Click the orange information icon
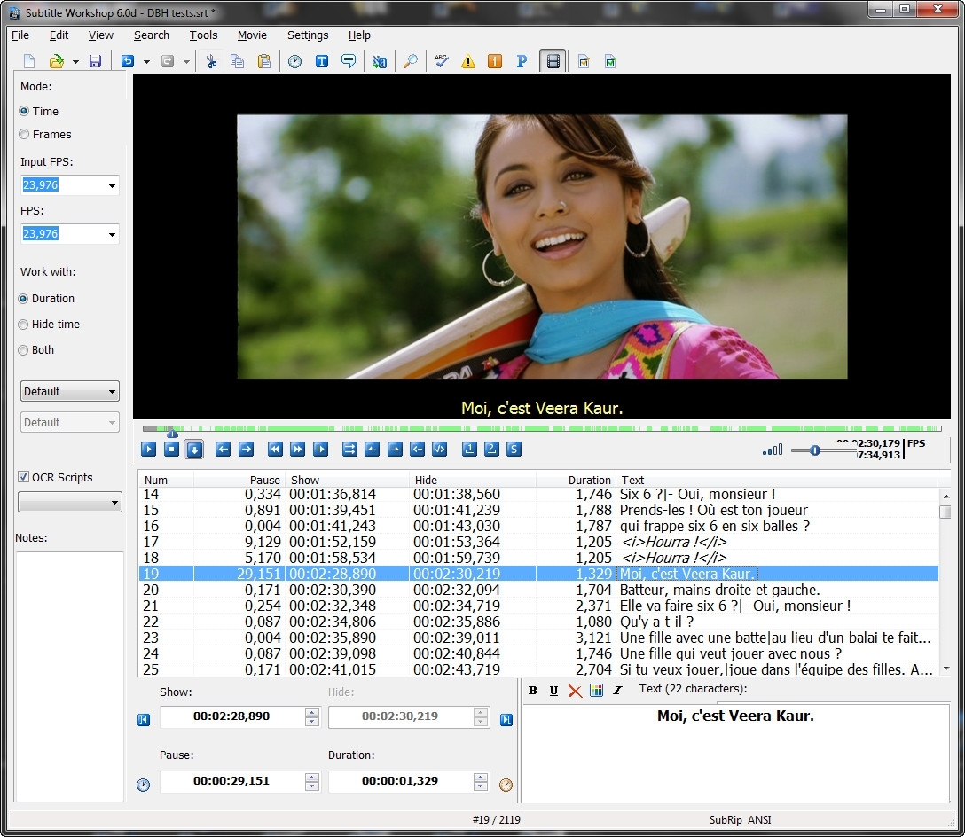Image resolution: width=965 pixels, height=837 pixels. 495,61
